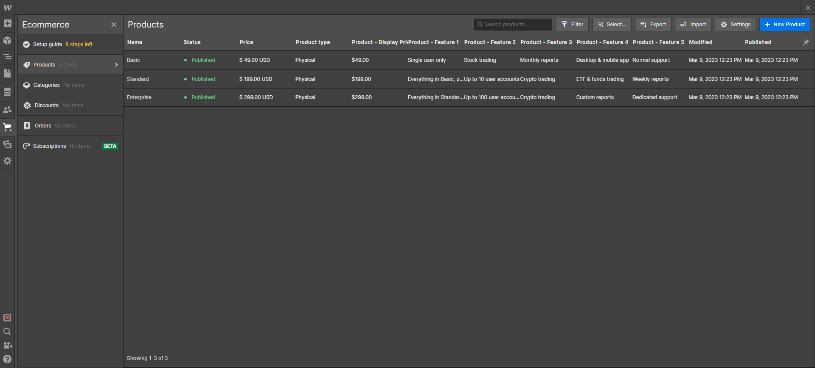Open the Pages panel icon

tap(7, 73)
